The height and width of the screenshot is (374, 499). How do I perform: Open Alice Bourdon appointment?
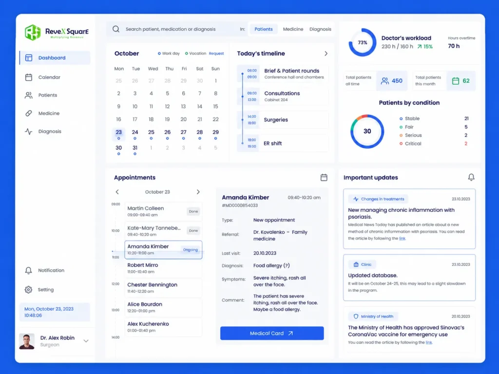pyautogui.click(x=163, y=307)
